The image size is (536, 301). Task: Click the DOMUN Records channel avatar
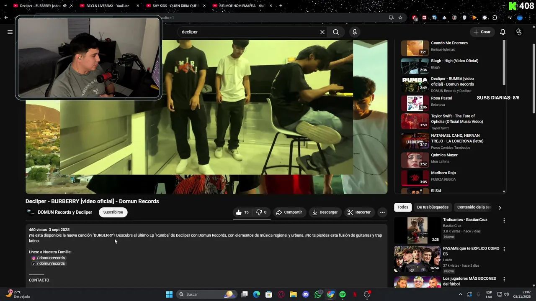(30, 212)
